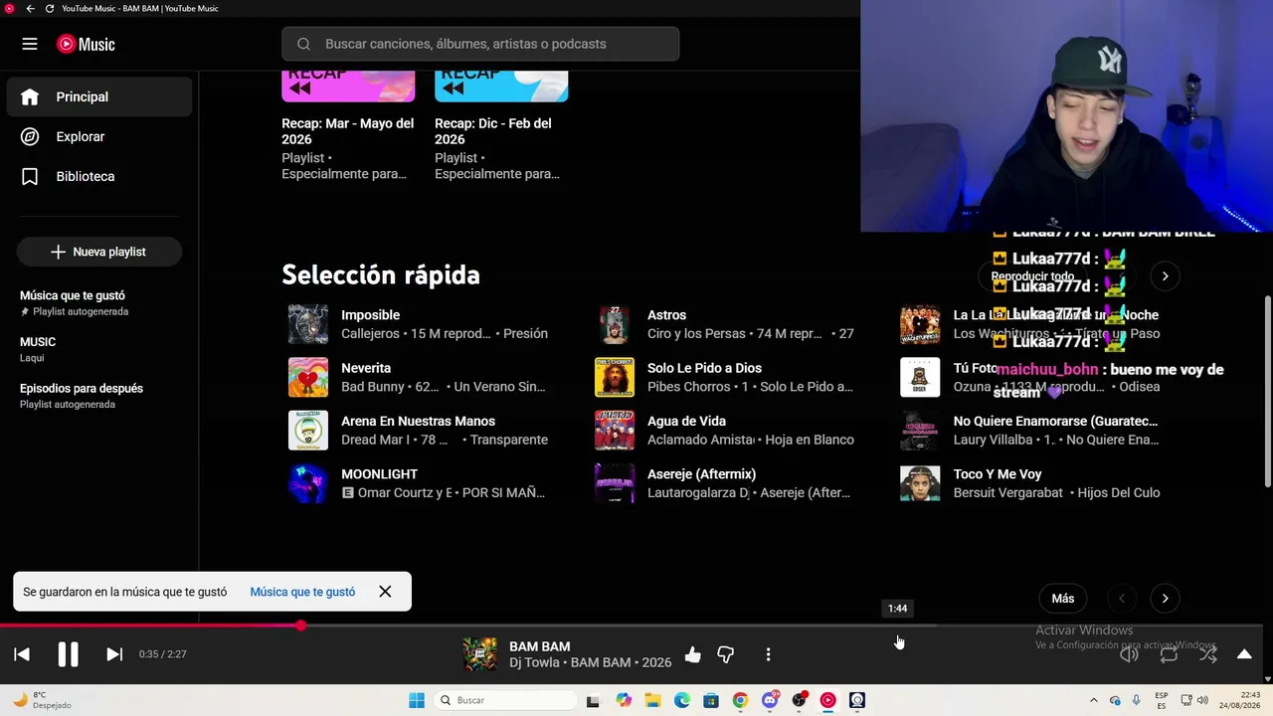This screenshot has height=716, width=1273.
Task: Open the MUSIC playlist by Laqui
Action: pos(99,349)
